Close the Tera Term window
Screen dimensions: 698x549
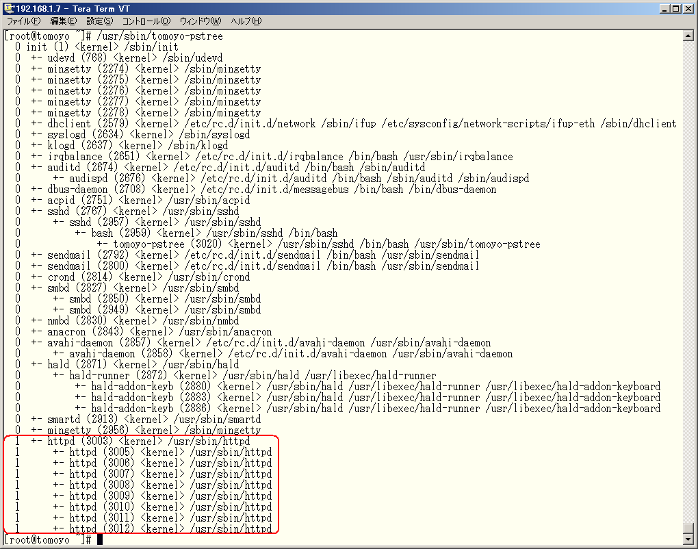coord(687,8)
